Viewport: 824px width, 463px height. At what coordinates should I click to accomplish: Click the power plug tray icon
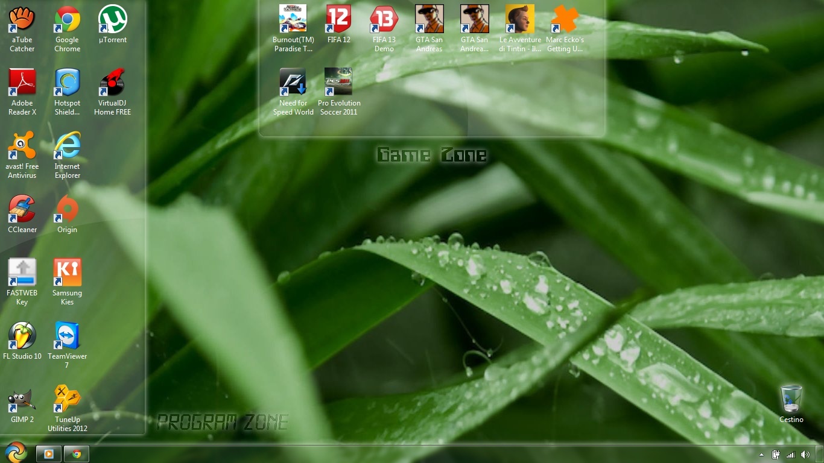tap(776, 455)
